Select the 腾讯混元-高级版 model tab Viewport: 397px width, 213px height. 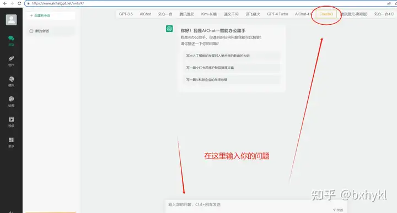coord(354,14)
